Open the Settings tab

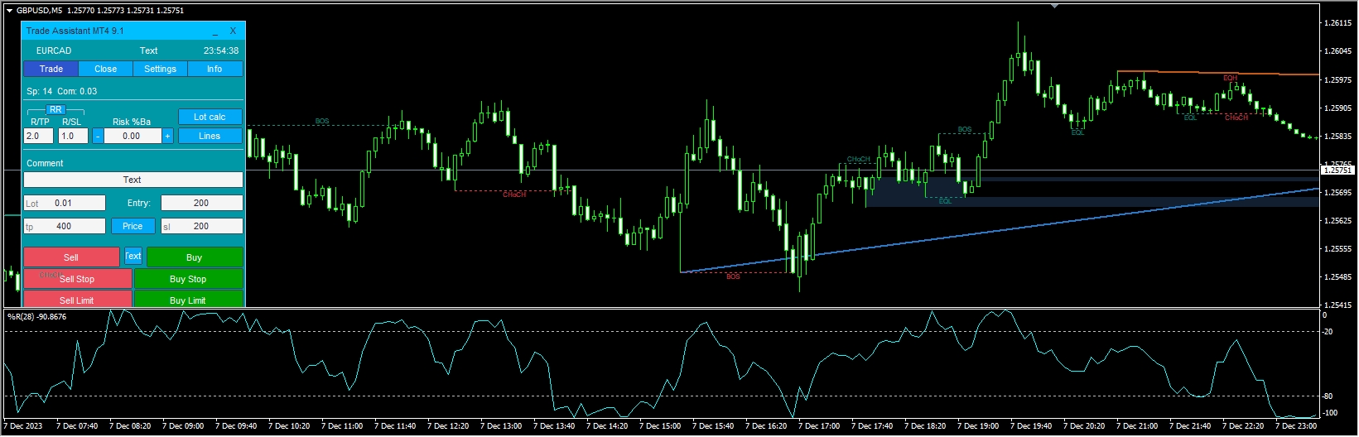[160, 69]
